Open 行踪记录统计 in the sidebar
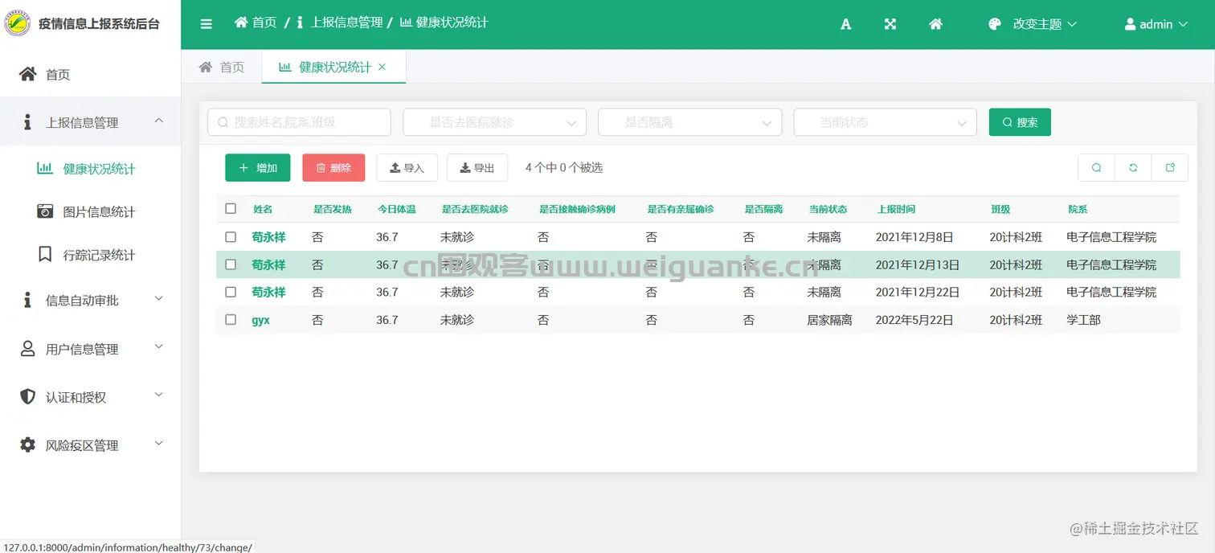The height and width of the screenshot is (553, 1215). point(90,254)
